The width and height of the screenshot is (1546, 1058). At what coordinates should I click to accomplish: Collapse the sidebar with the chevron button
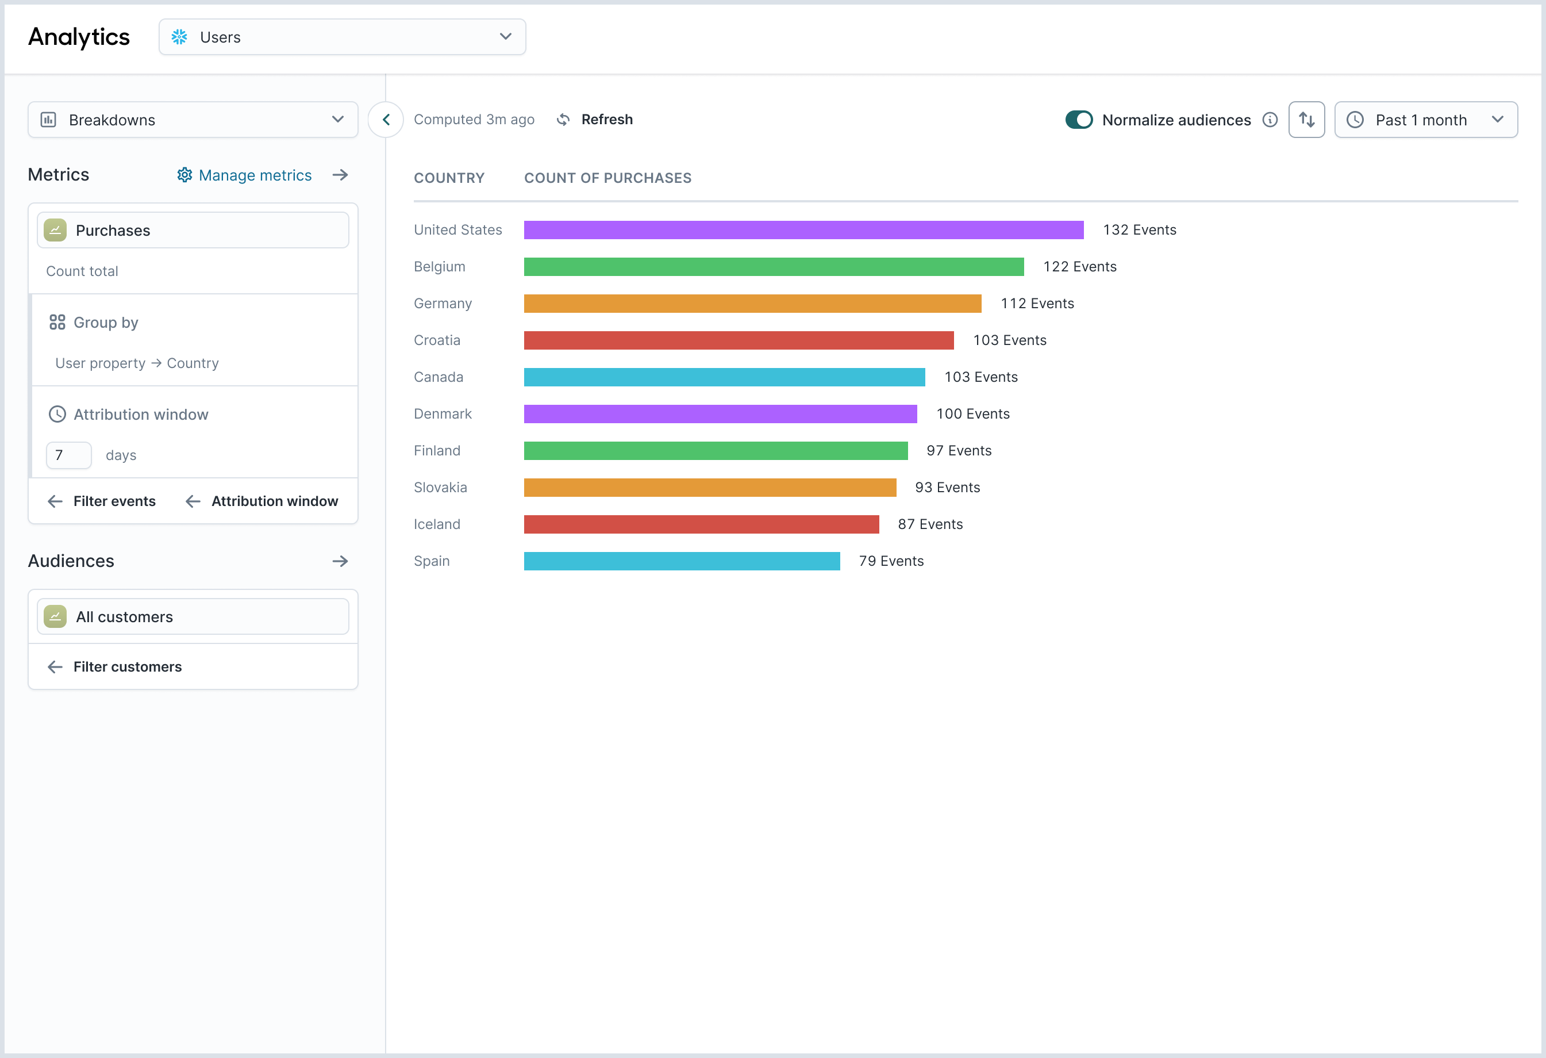pos(386,120)
